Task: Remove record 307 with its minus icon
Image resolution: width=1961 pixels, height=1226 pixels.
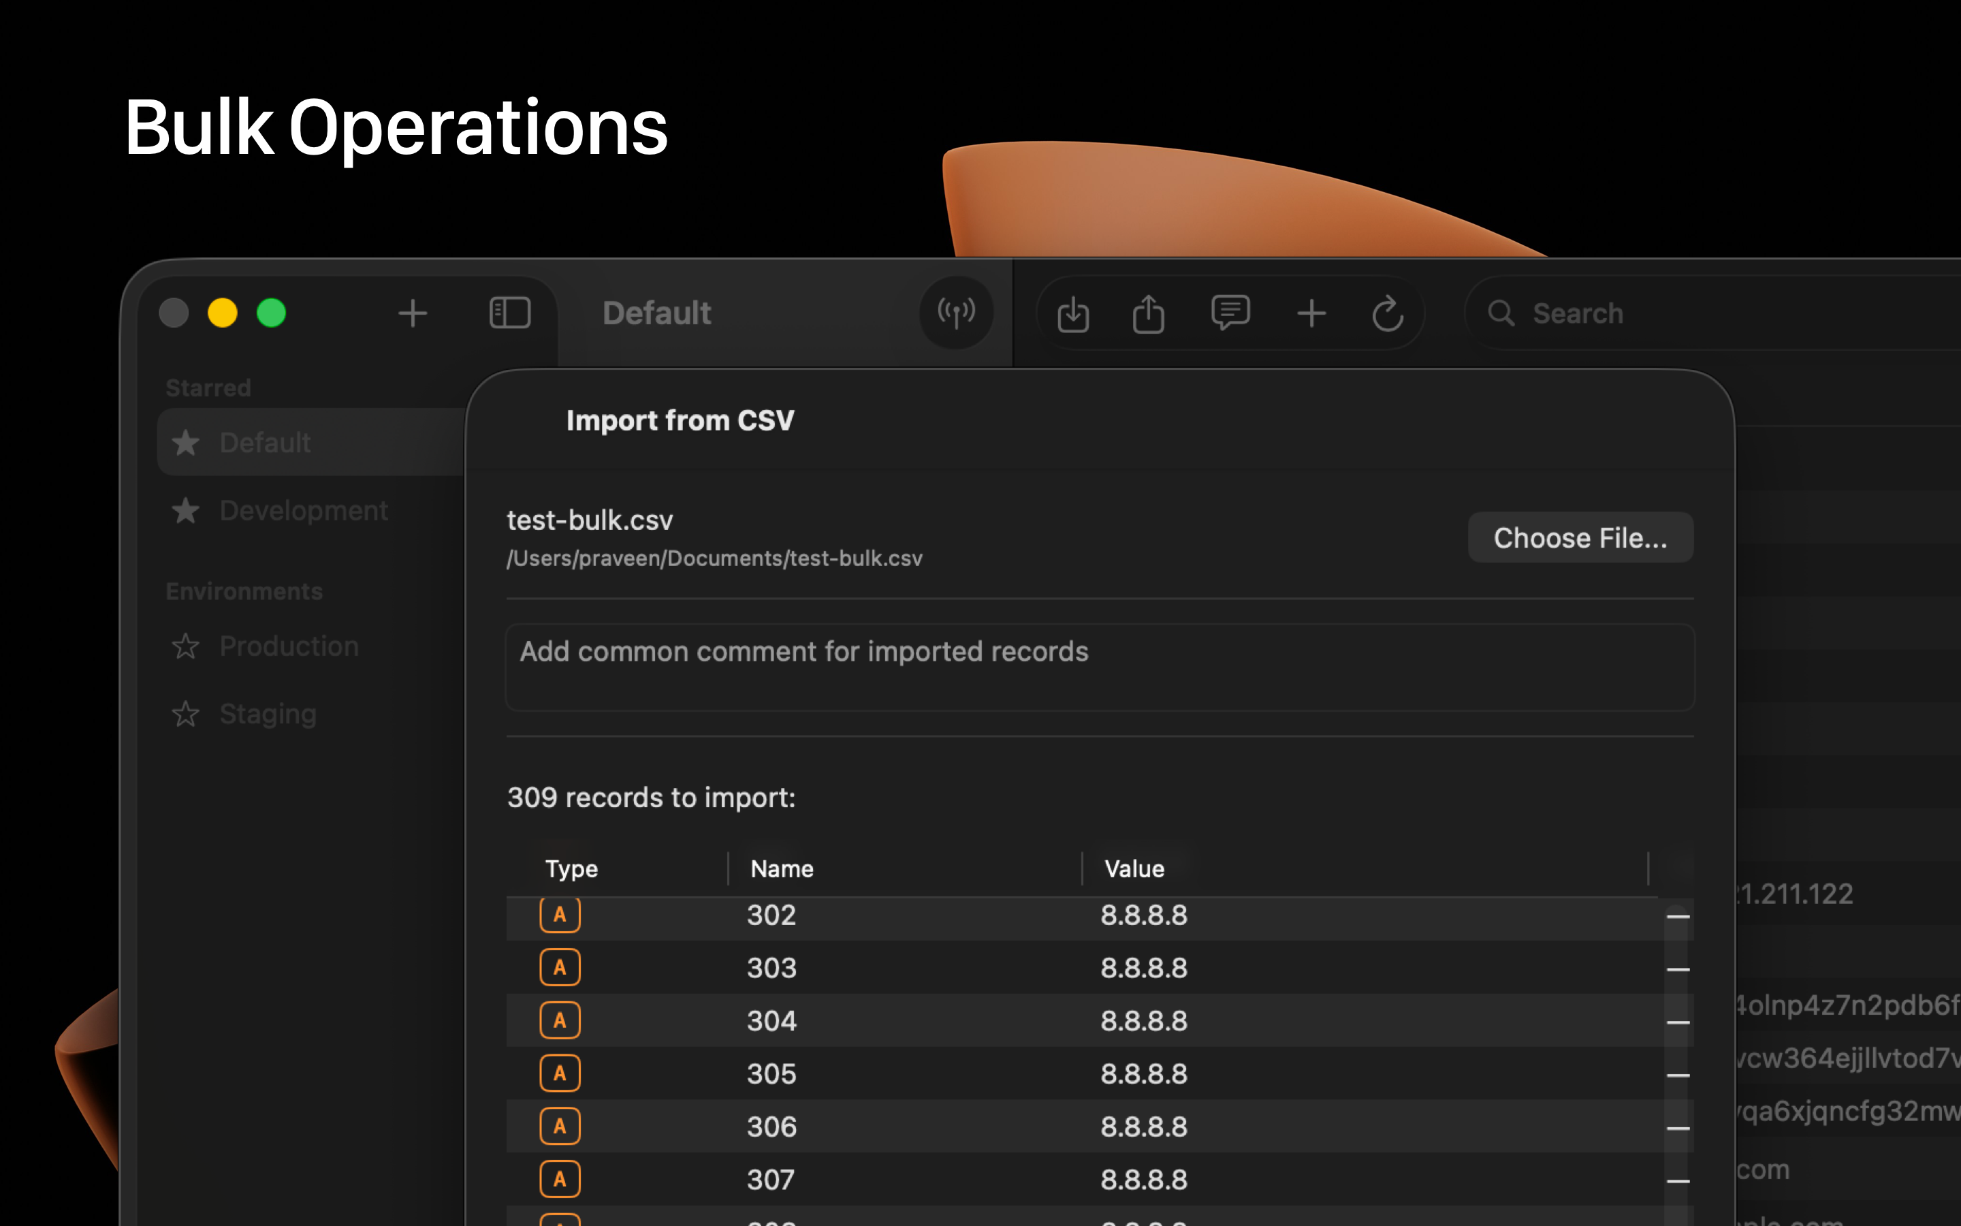Action: [1677, 1180]
